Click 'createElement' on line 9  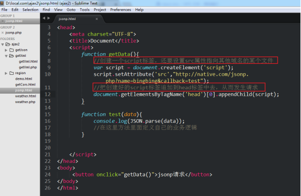coord(180,68)
